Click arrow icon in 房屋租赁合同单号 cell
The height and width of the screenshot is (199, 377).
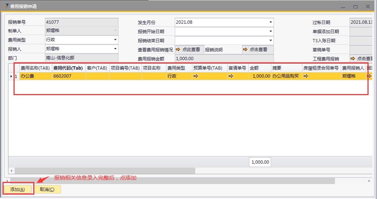306,76
